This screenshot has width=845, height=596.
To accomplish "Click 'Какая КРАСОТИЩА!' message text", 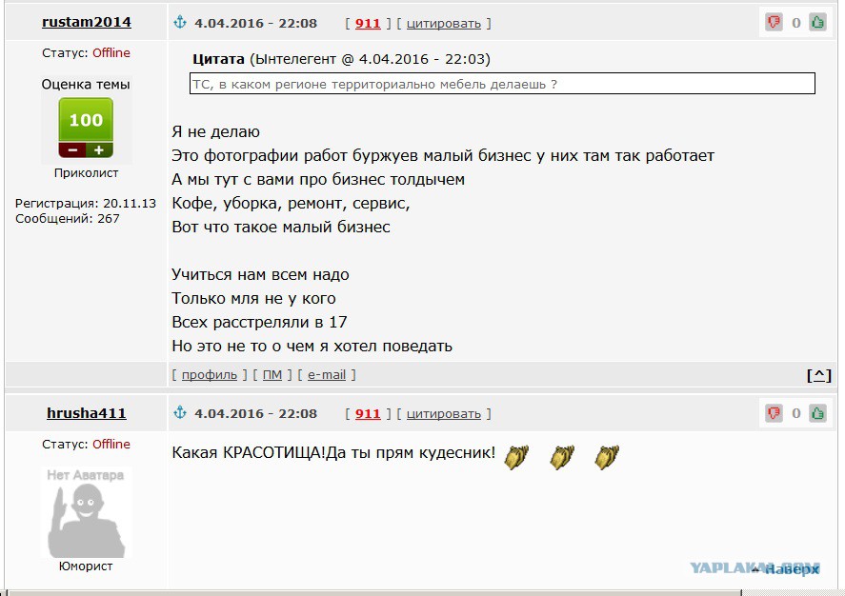I will click(x=249, y=452).
